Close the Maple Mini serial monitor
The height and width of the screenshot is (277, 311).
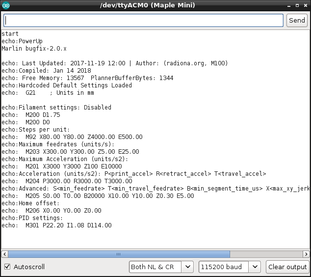coord(304,5)
